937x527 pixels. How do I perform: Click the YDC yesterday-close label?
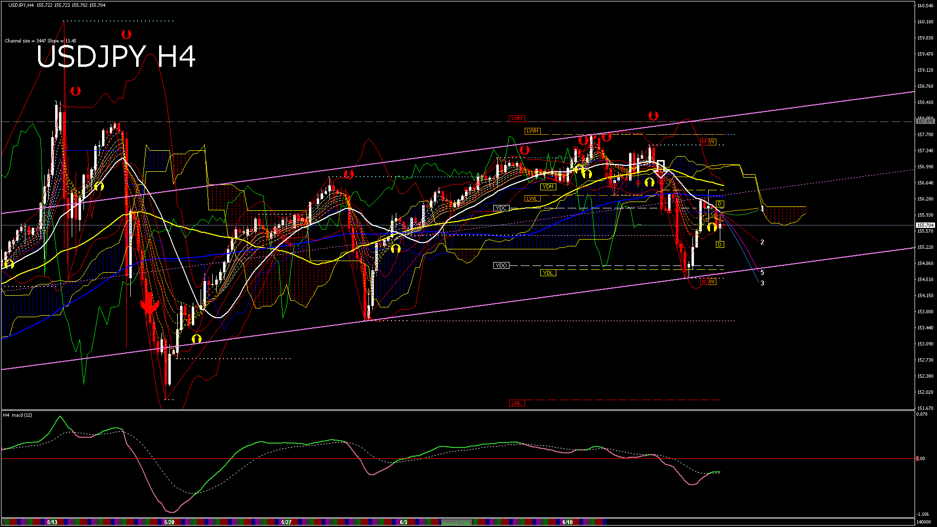point(502,208)
